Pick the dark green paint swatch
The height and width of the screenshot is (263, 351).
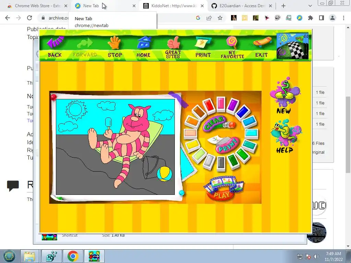coord(233,161)
